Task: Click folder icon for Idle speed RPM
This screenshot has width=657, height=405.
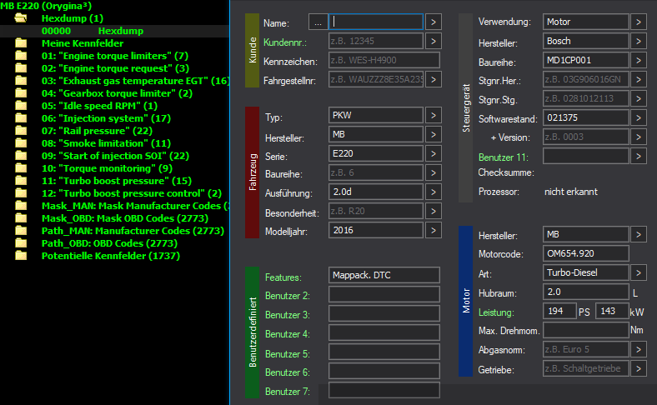Action: click(x=21, y=106)
